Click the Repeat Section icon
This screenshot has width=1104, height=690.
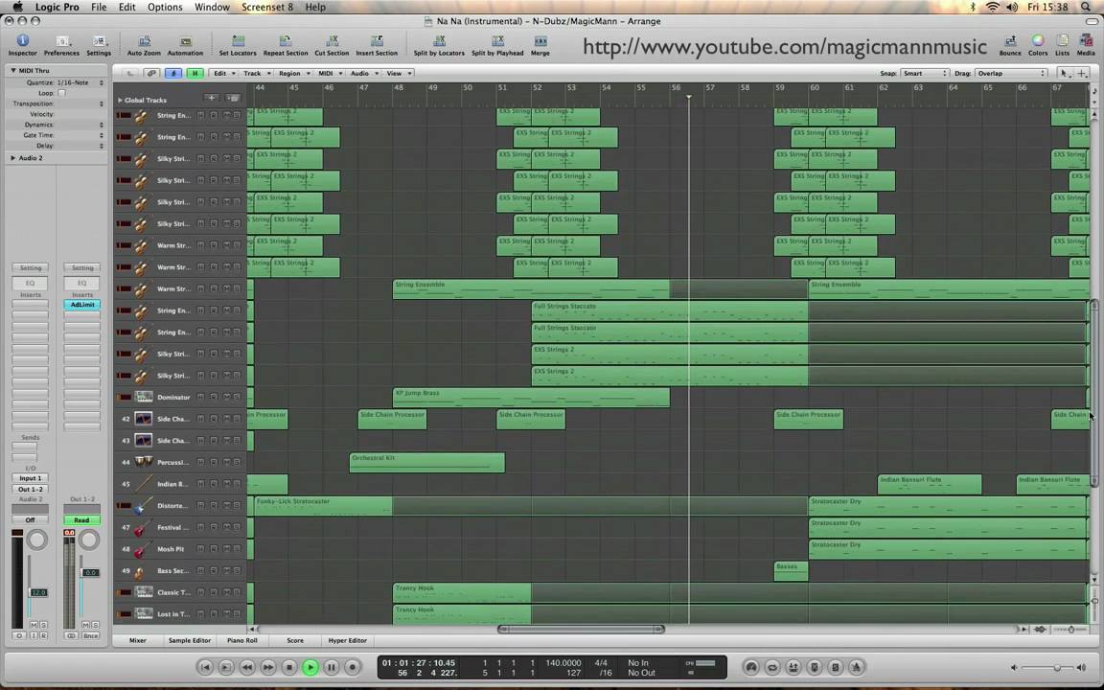(x=286, y=41)
